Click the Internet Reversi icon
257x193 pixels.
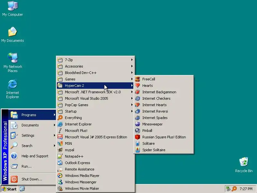[x=137, y=111]
